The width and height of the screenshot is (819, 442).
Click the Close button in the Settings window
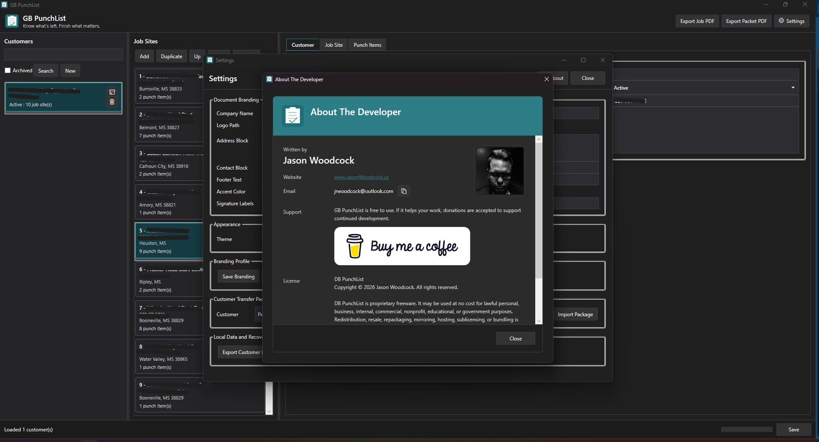click(587, 78)
